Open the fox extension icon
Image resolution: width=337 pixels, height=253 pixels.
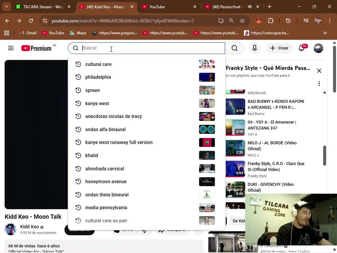tap(259, 21)
